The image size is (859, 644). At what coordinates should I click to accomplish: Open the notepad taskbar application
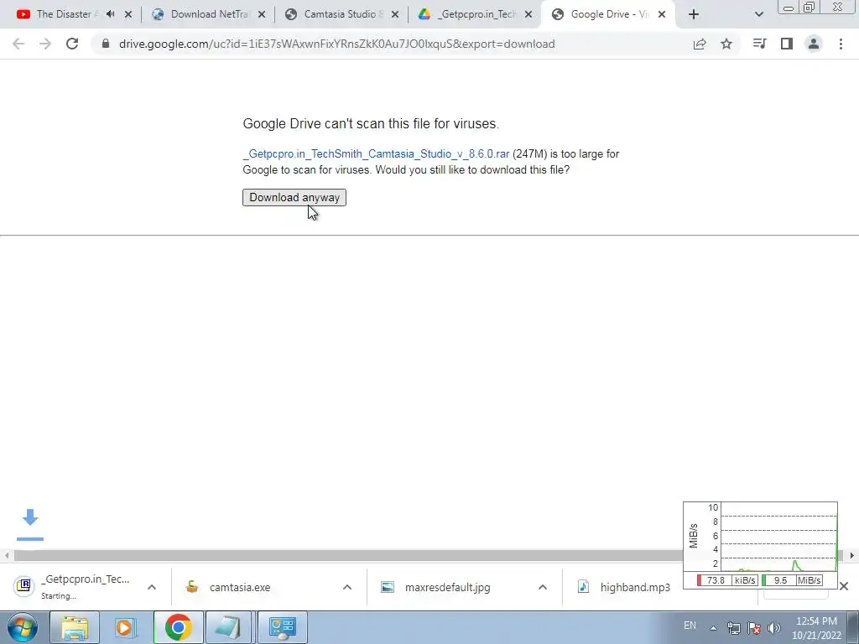(228, 627)
